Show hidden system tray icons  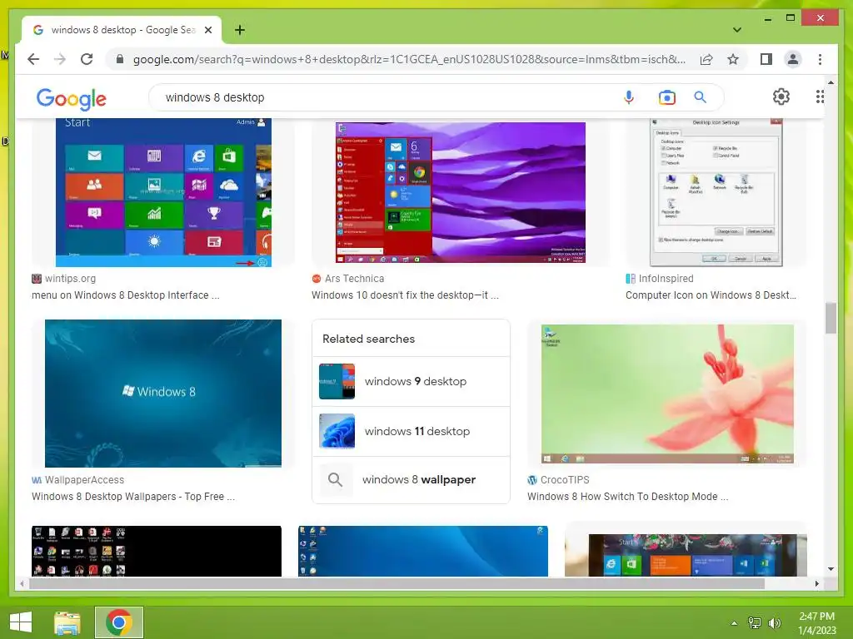click(x=734, y=623)
